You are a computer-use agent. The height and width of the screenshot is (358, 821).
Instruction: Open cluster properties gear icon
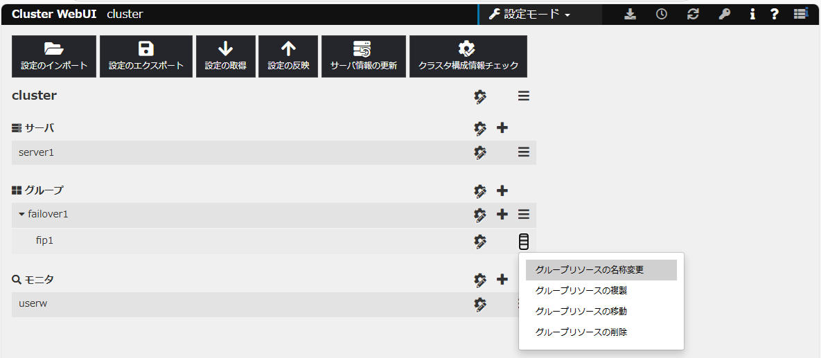tap(480, 96)
